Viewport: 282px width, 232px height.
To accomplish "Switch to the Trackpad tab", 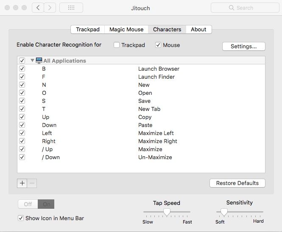I will point(88,29).
